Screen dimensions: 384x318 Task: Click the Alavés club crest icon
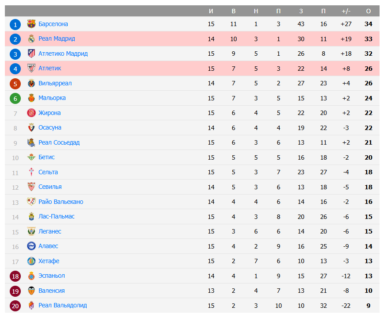tap(31, 246)
